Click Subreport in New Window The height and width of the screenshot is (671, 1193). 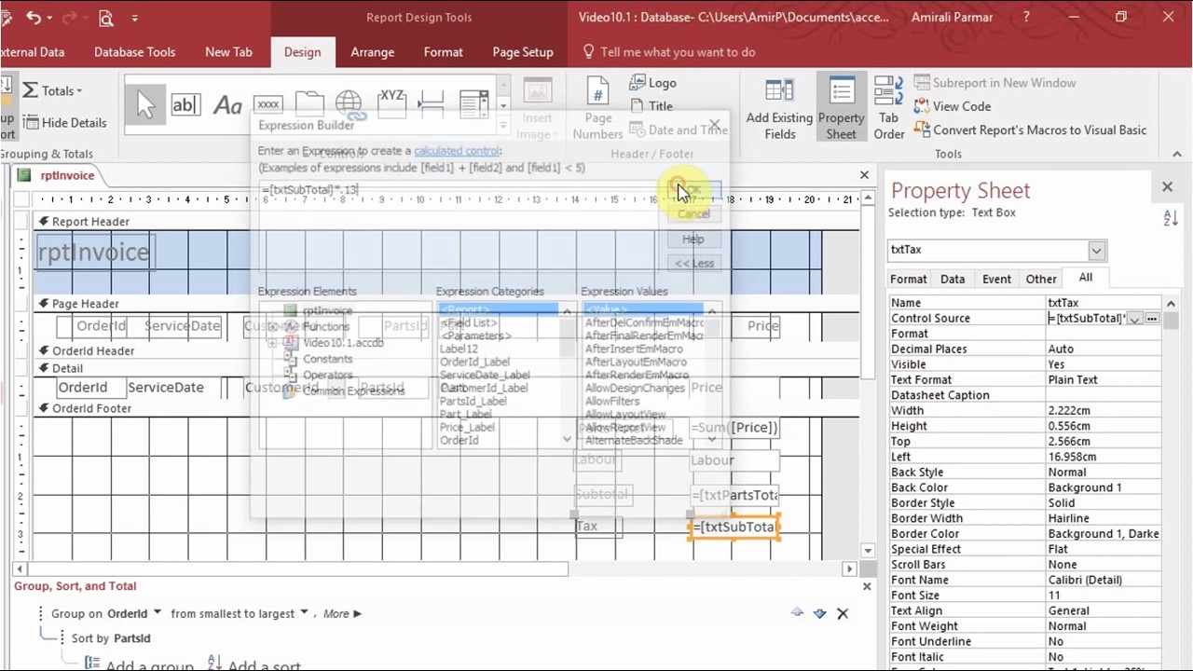click(x=994, y=83)
